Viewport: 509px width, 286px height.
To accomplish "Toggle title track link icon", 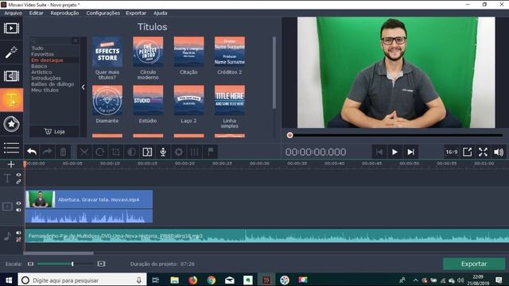I will pyautogui.click(x=18, y=182).
